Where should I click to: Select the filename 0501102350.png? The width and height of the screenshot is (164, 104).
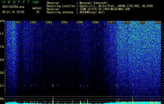[x=13, y=7]
